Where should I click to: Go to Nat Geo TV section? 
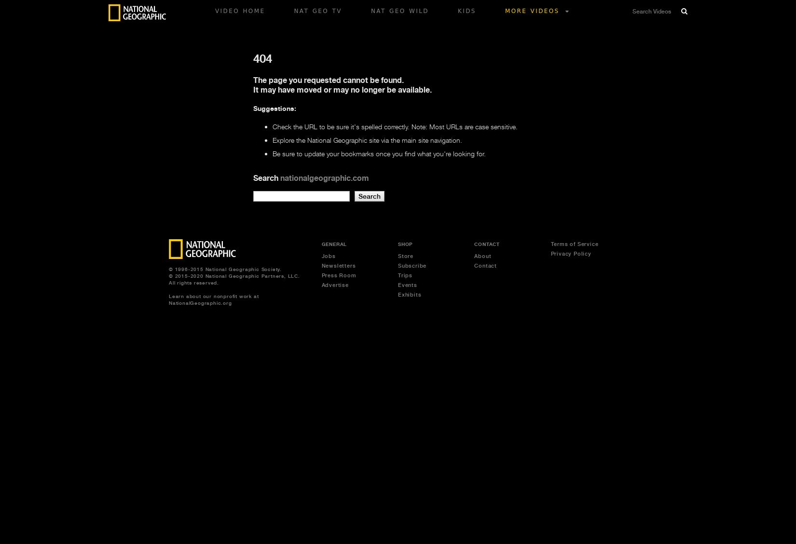point(317,11)
